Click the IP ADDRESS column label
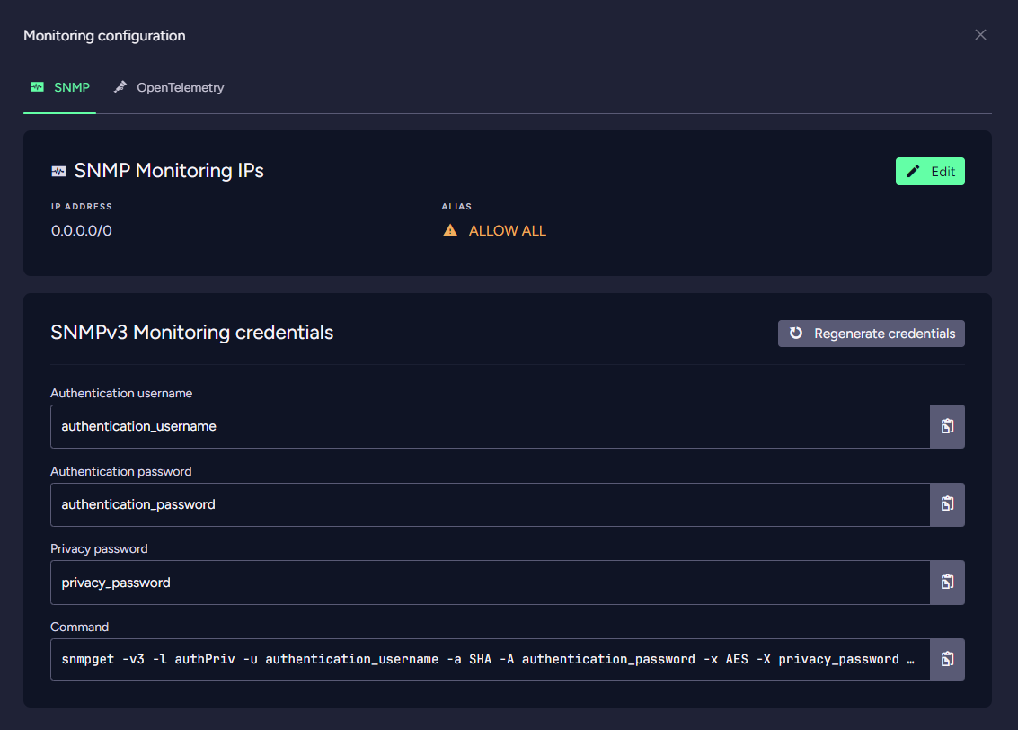This screenshot has width=1018, height=730. (82, 207)
